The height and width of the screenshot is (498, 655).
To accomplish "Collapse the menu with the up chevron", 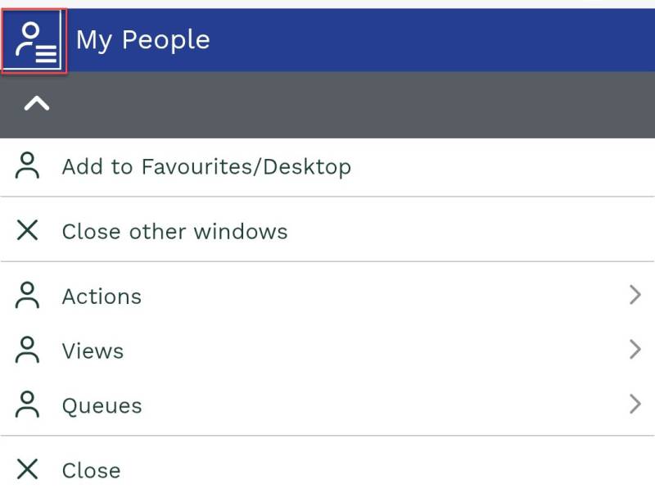I will point(37,104).
